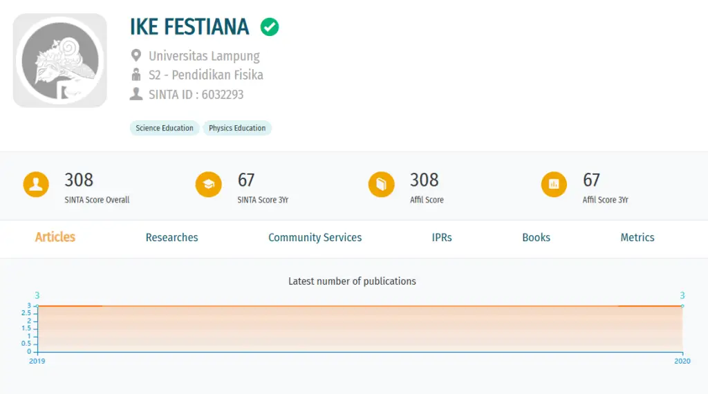
Task: Click the 2020 data point on chart
Action: [682, 306]
